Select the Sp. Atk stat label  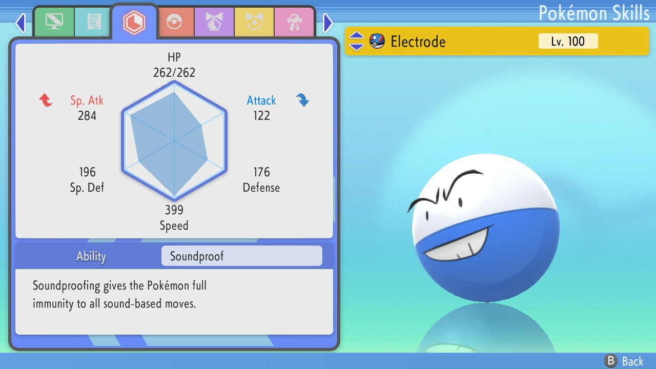87,100
